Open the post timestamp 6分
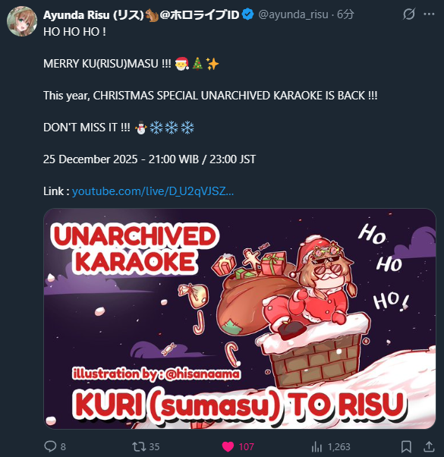 (345, 14)
